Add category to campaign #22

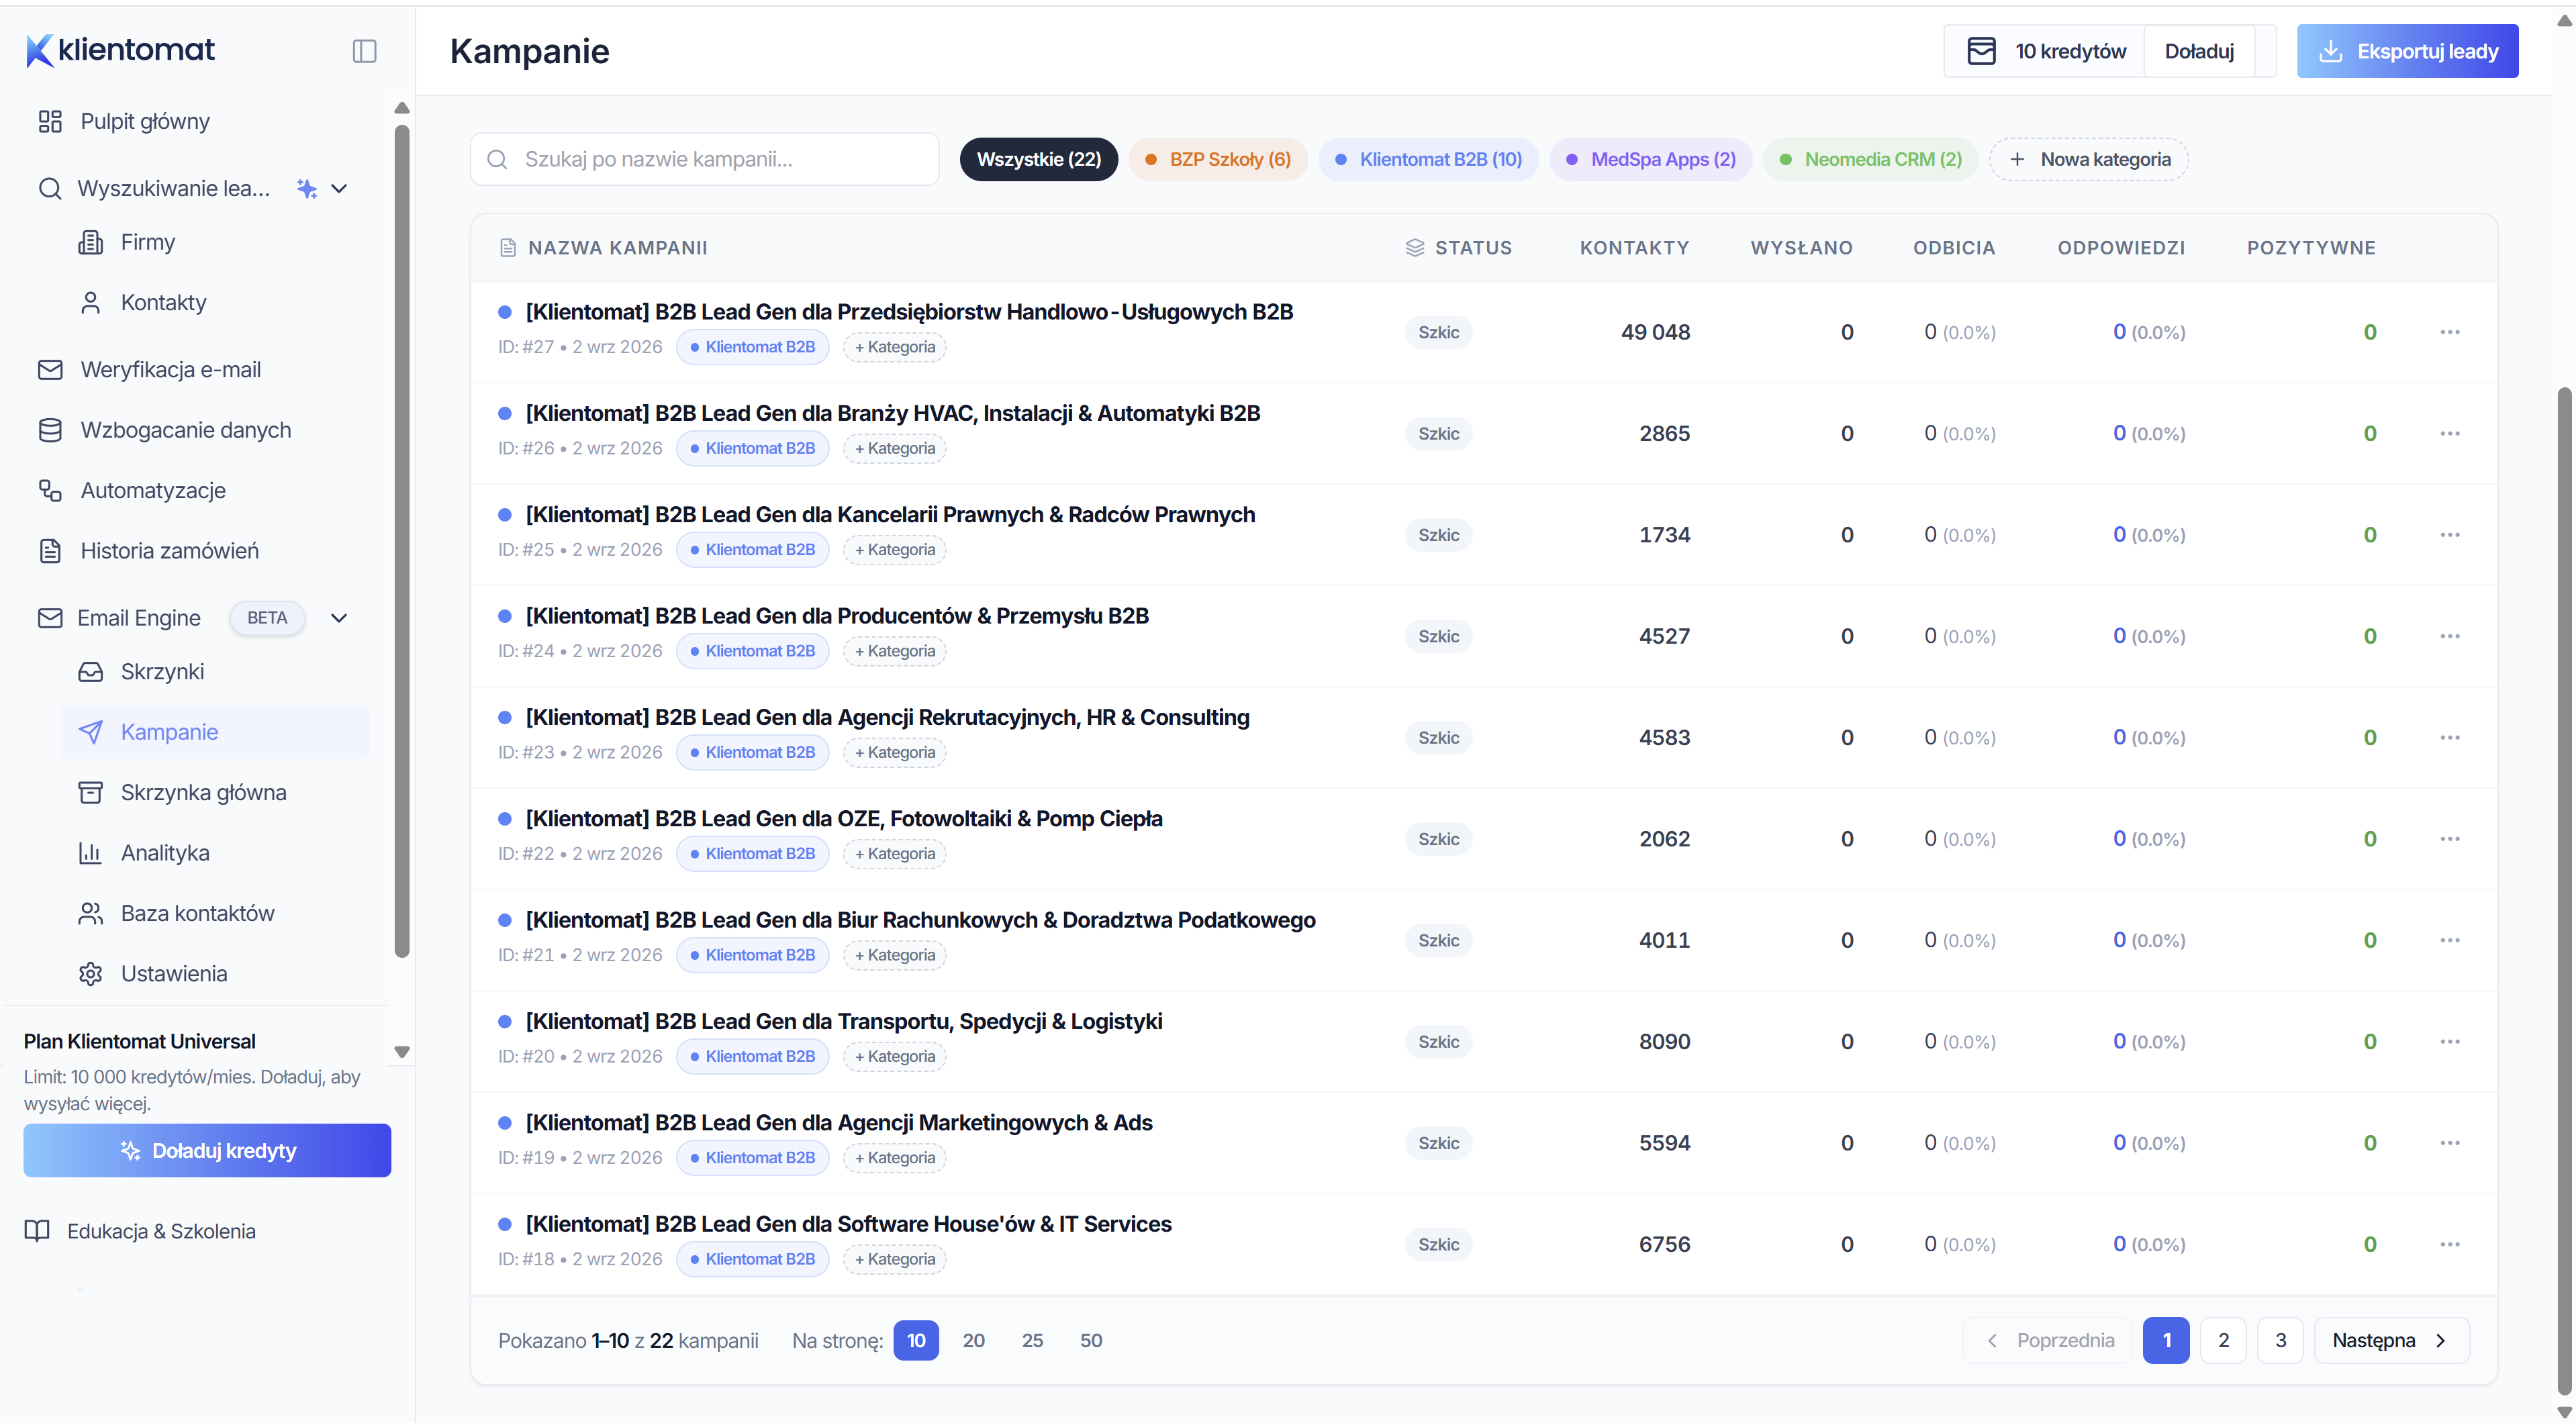pos(895,853)
